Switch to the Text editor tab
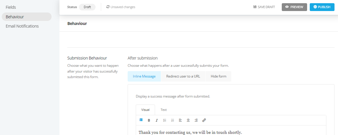The height and width of the screenshot is (135, 338). coord(164,110)
